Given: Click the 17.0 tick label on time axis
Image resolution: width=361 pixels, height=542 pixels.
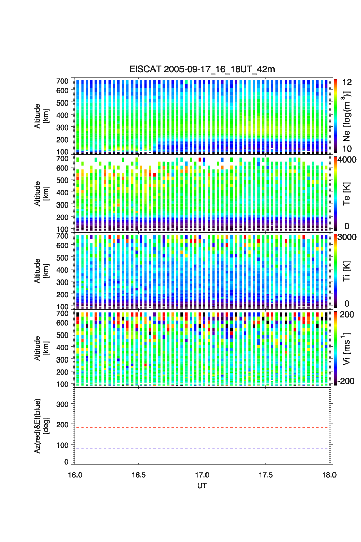Looking at the screenshot, I should pyautogui.click(x=202, y=474).
